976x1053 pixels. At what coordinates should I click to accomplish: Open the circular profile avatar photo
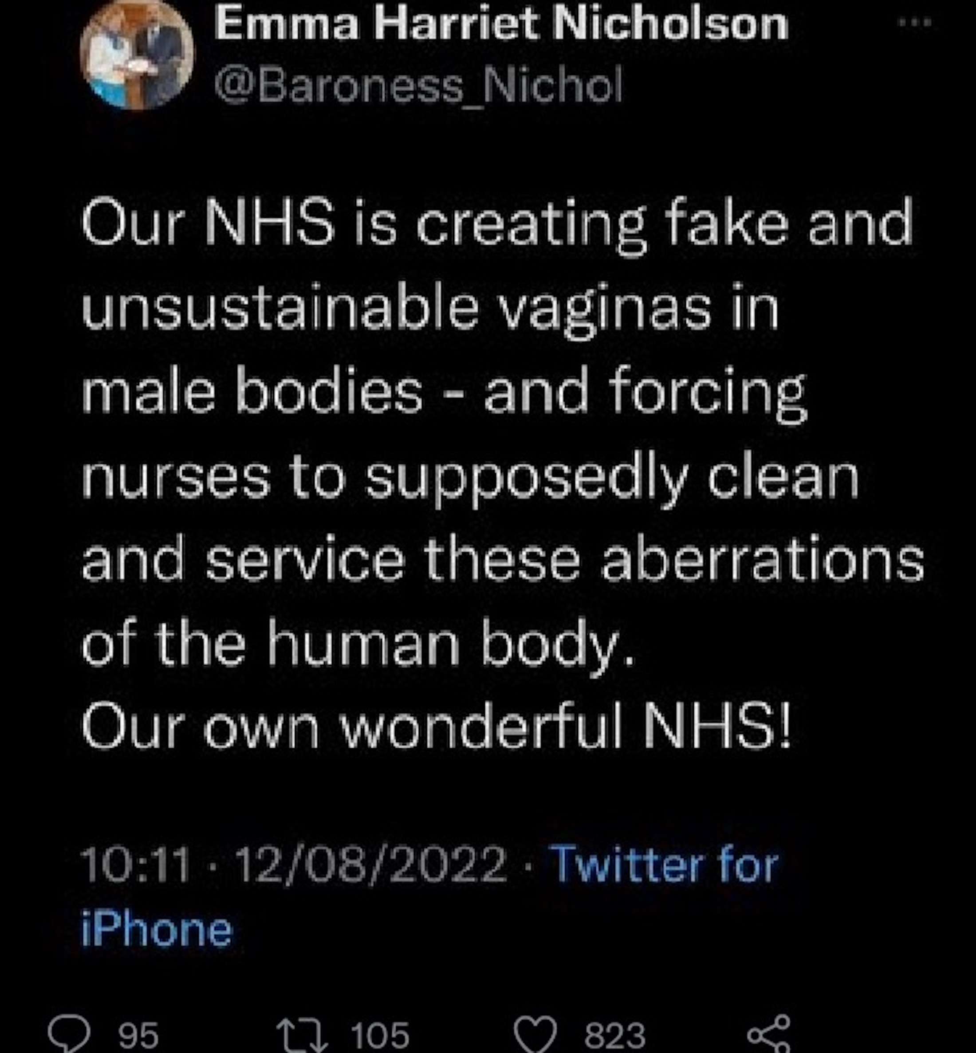138,55
